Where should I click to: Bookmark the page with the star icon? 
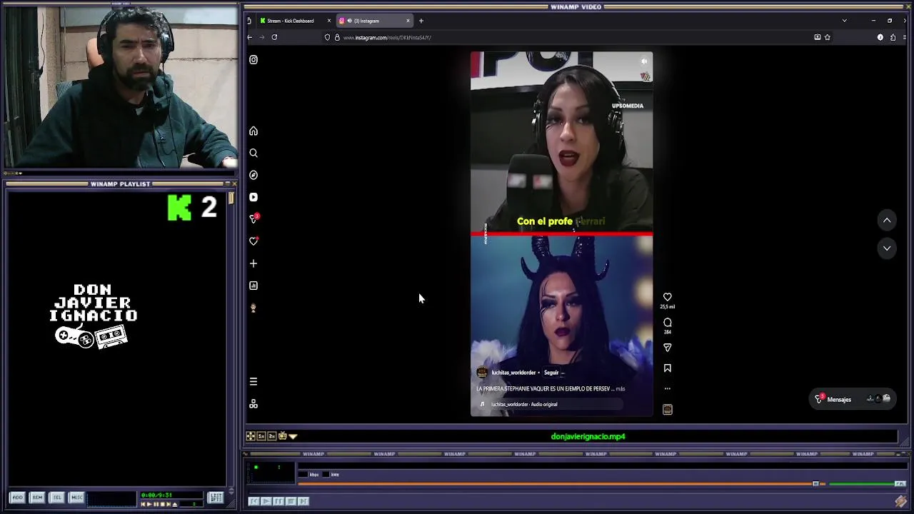point(828,37)
